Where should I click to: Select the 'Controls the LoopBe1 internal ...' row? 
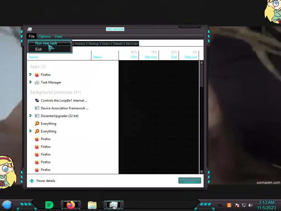tap(64, 101)
